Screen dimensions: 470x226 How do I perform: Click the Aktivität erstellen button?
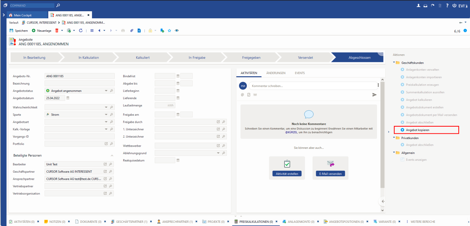(x=287, y=174)
